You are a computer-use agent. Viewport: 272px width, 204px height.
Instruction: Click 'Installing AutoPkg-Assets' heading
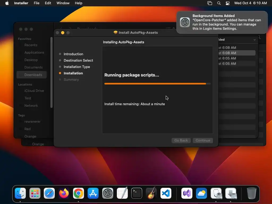coord(124,42)
